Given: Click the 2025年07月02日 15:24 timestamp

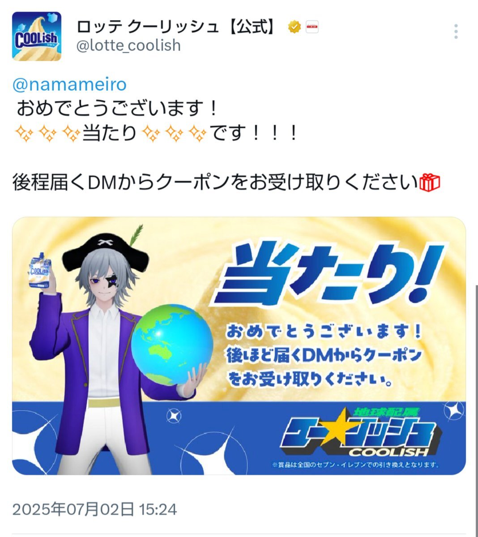Looking at the screenshot, I should point(94,509).
